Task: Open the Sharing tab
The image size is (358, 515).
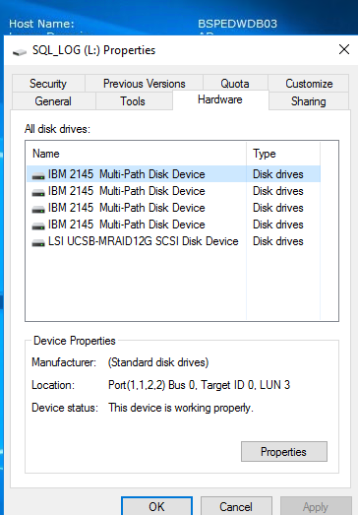Action: click(309, 101)
